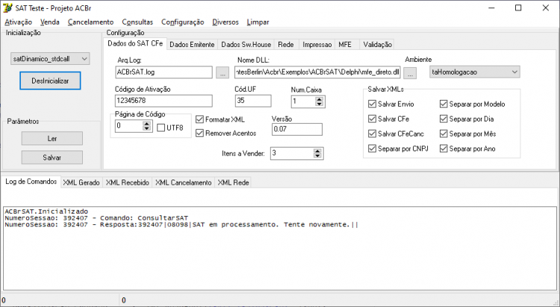Toggle the Salvar CFeCanc checkbox

pos(396,134)
